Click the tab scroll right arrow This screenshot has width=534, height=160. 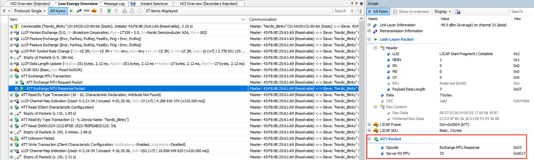click(x=357, y=3)
